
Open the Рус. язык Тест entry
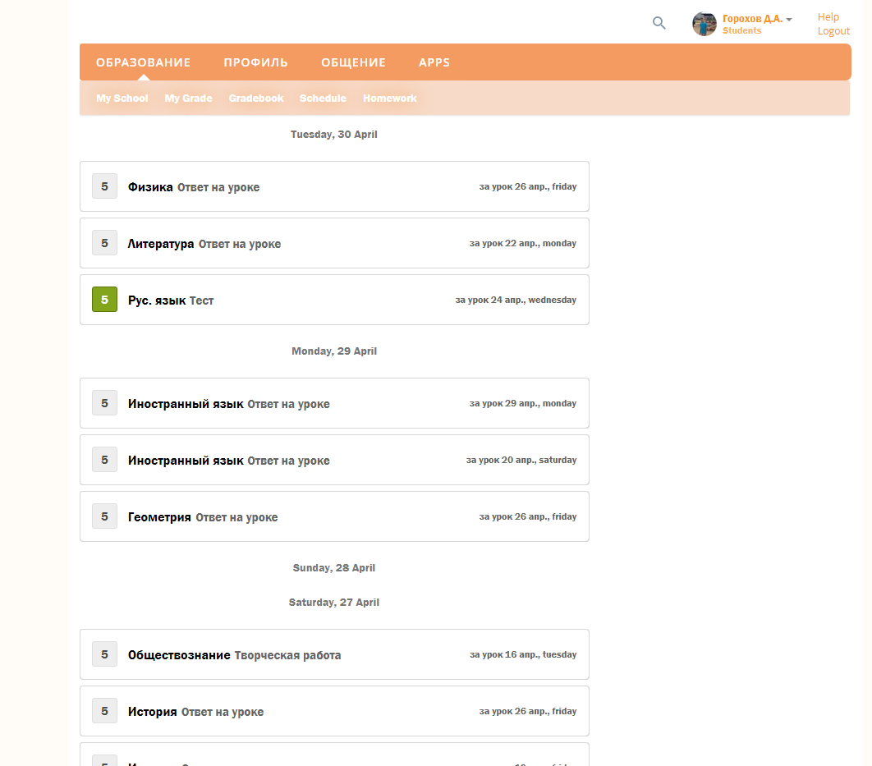tap(334, 300)
